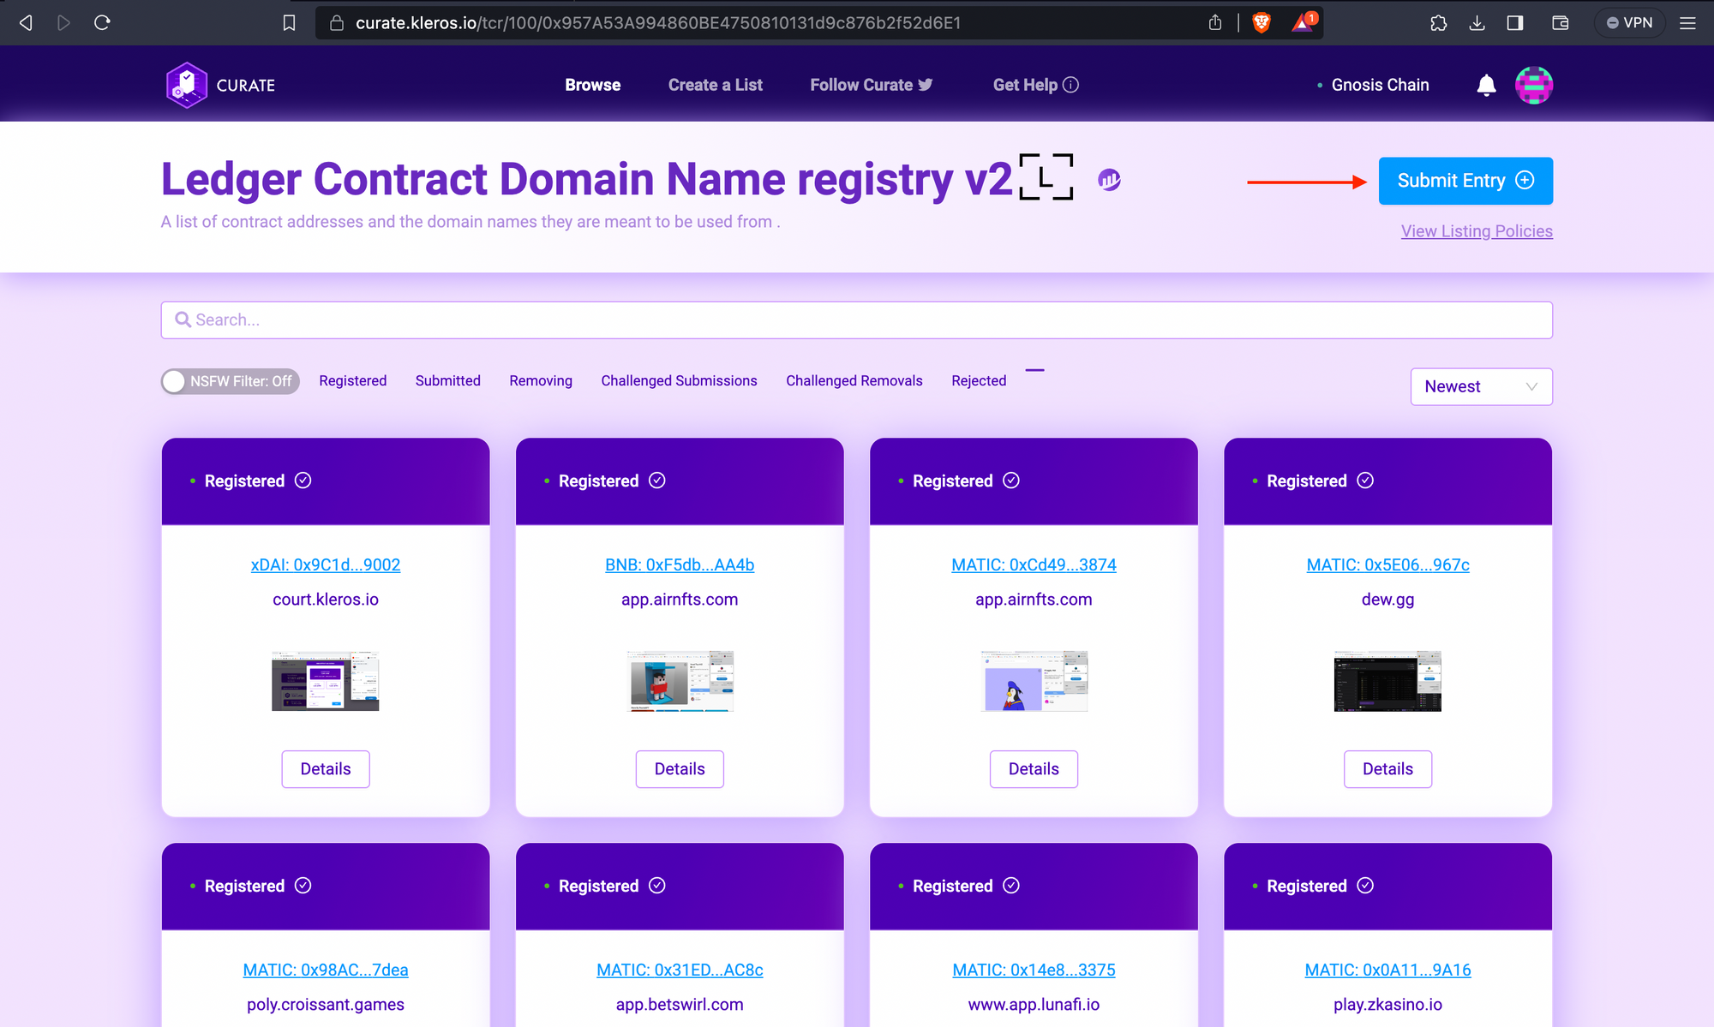Click the court.kleros.io screenshot thumbnail
Image resolution: width=1714 pixels, height=1027 pixels.
pos(326,681)
